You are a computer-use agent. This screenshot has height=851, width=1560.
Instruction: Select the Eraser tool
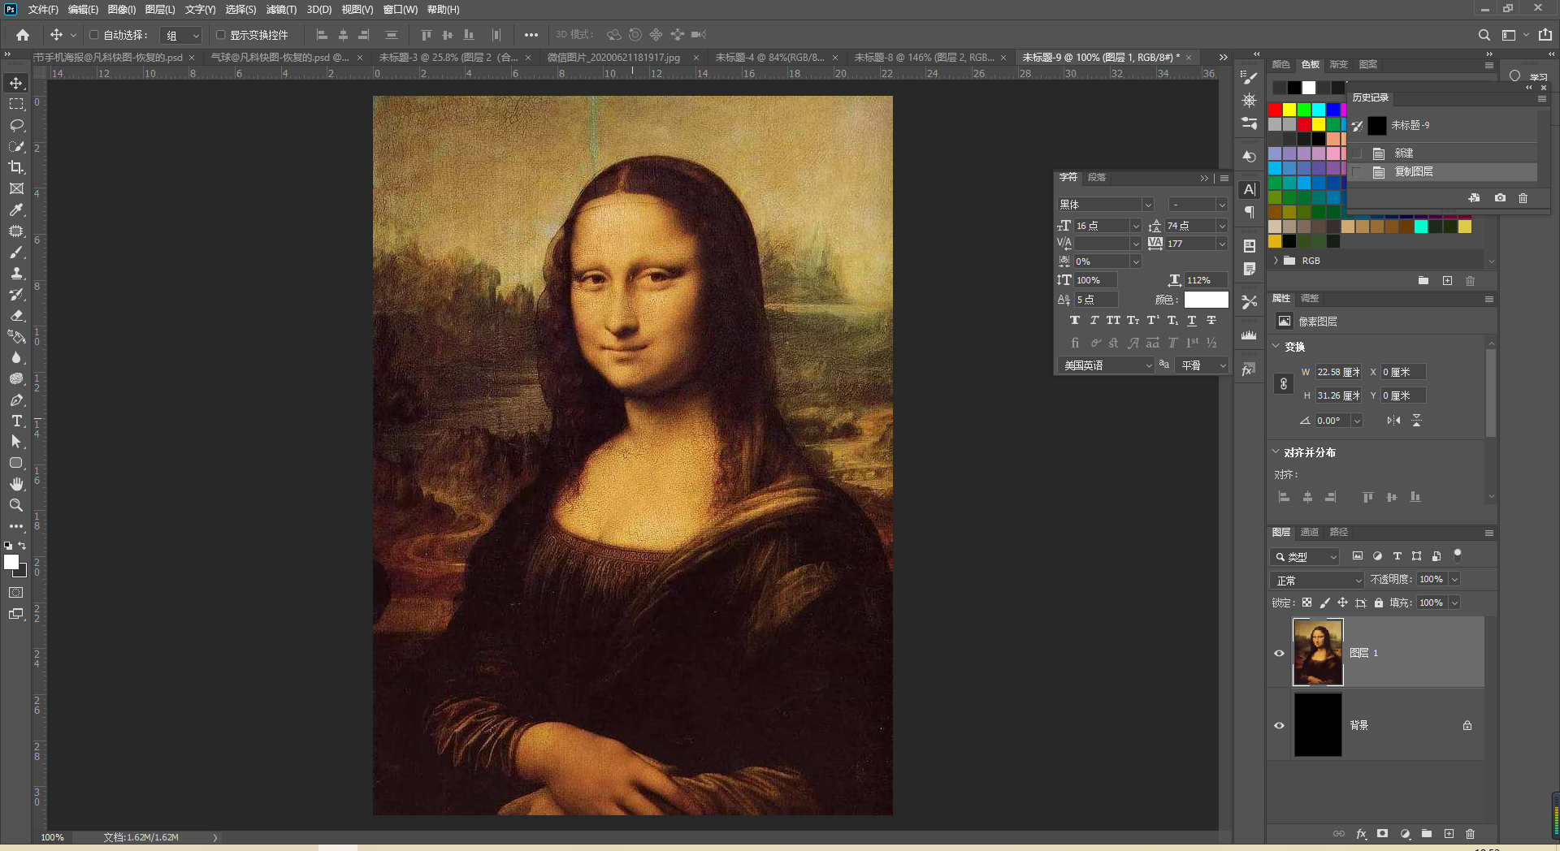coord(16,315)
